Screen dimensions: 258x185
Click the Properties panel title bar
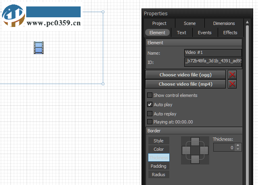[x=197, y=13]
